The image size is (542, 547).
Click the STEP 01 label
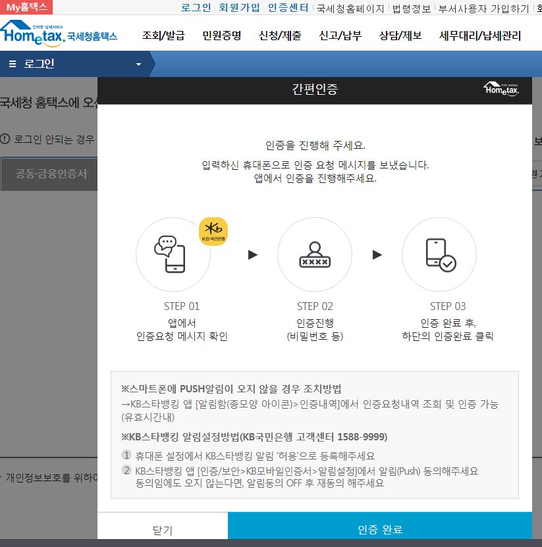[x=182, y=306]
